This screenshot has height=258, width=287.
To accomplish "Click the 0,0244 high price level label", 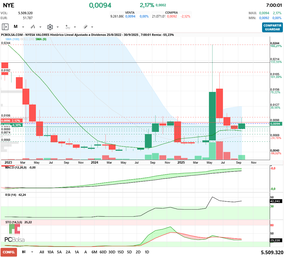I will 6,43.
